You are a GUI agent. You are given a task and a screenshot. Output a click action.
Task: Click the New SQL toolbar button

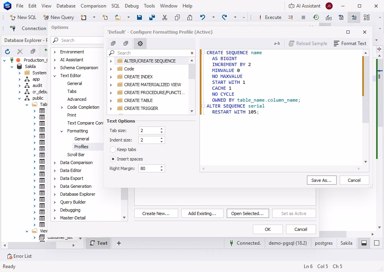[x=23, y=17]
